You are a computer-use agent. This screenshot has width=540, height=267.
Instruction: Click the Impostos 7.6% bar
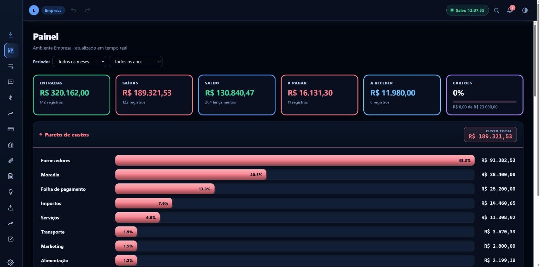coord(144,203)
